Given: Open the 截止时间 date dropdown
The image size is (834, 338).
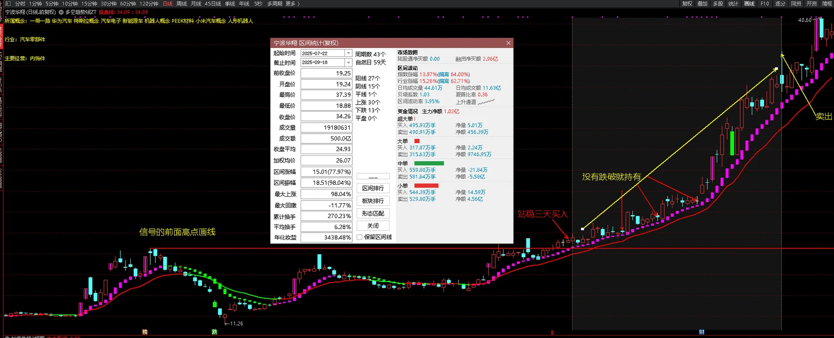Looking at the screenshot, I should point(348,63).
